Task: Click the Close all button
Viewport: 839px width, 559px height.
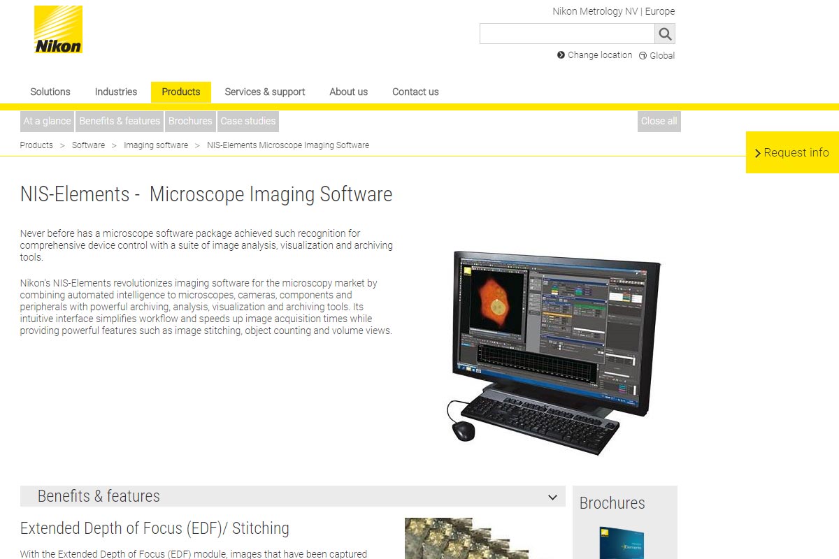Action: pyautogui.click(x=659, y=121)
